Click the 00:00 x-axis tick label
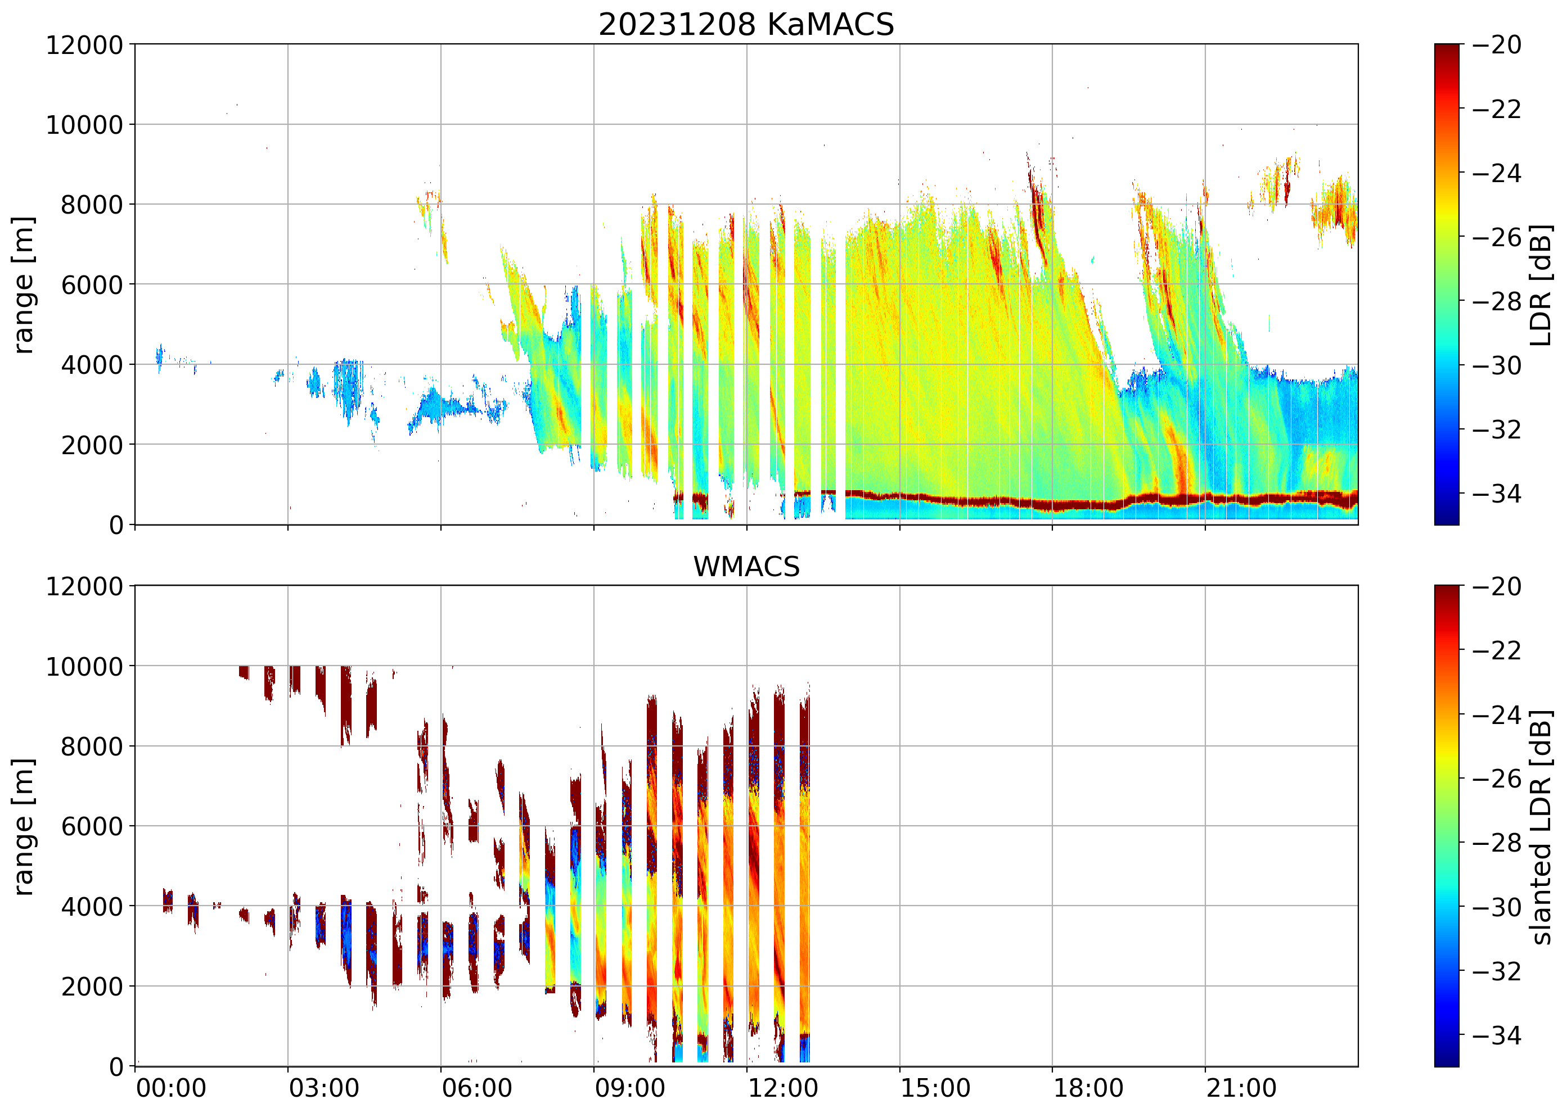 (x=171, y=1088)
